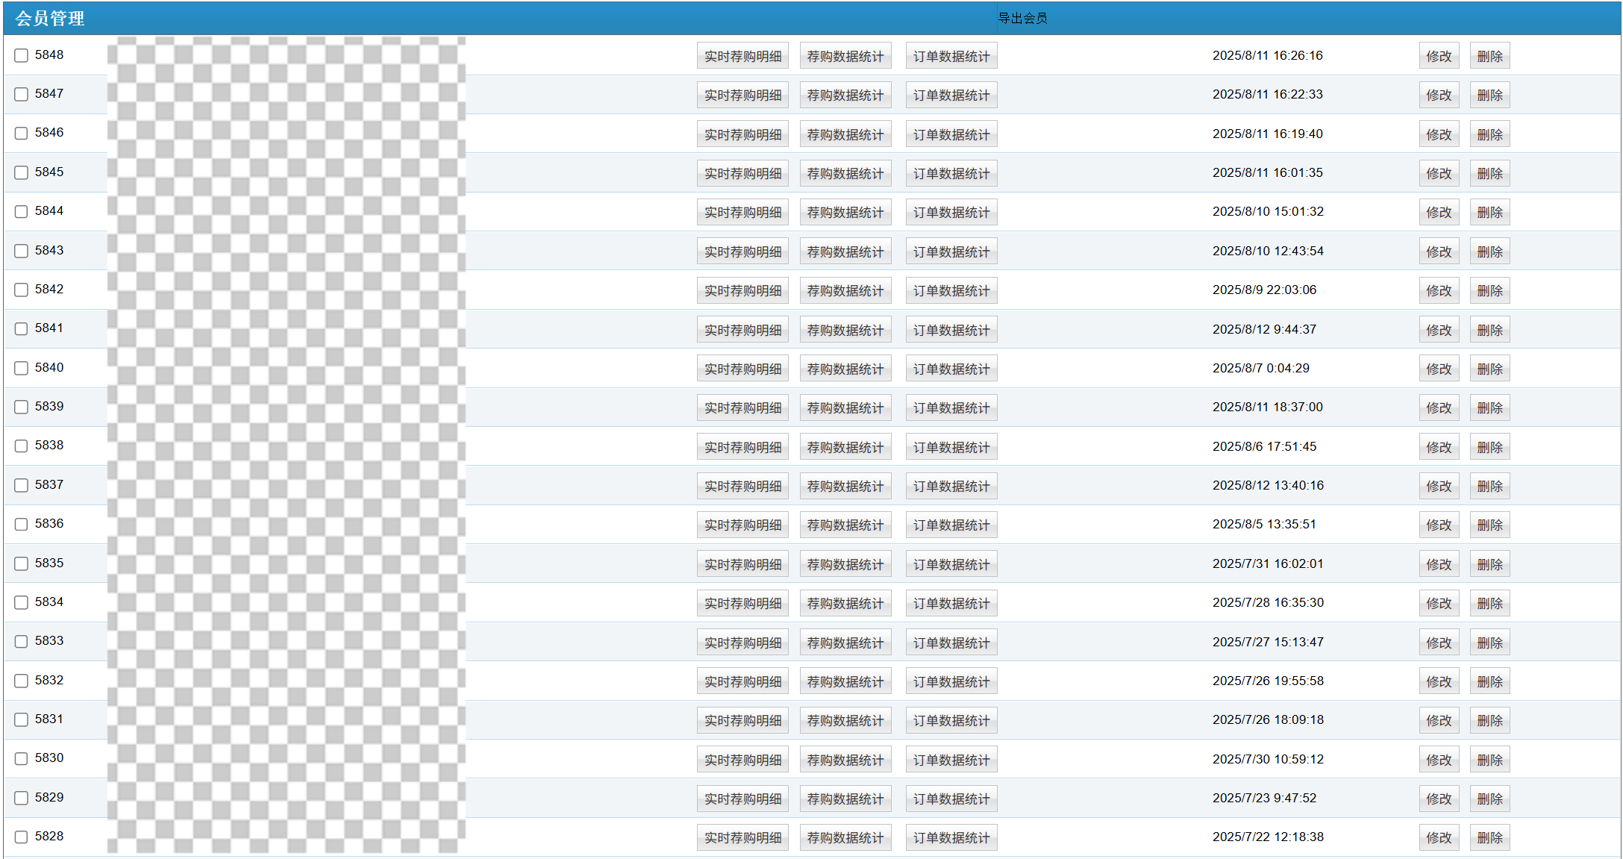View 订单数据统计 for member 5833
This screenshot has height=859, width=1623.
pyautogui.click(x=951, y=643)
